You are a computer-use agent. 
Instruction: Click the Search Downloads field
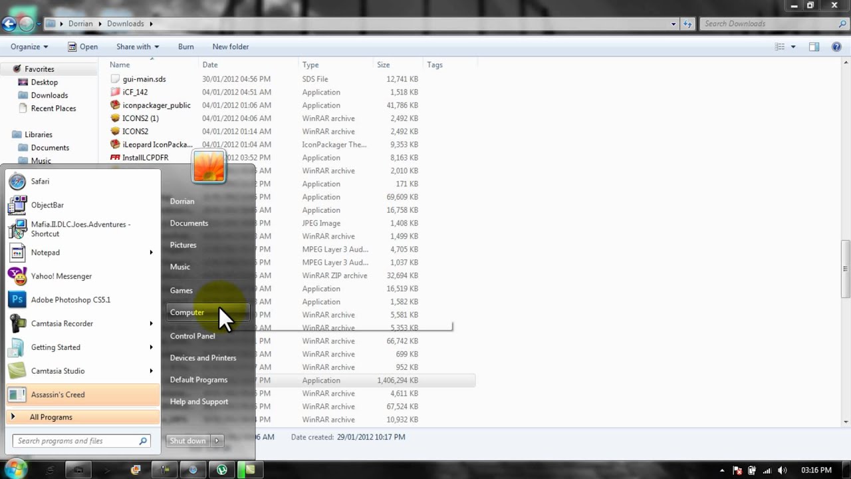pos(775,23)
